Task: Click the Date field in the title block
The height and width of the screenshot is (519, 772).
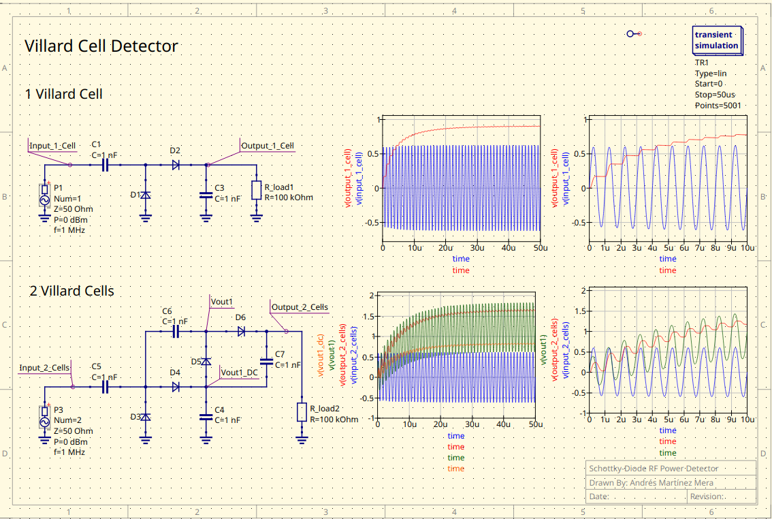Action: coord(599,496)
